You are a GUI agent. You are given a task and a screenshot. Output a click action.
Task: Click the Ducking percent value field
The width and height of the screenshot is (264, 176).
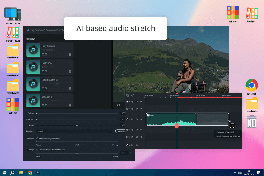pyautogui.click(x=124, y=153)
